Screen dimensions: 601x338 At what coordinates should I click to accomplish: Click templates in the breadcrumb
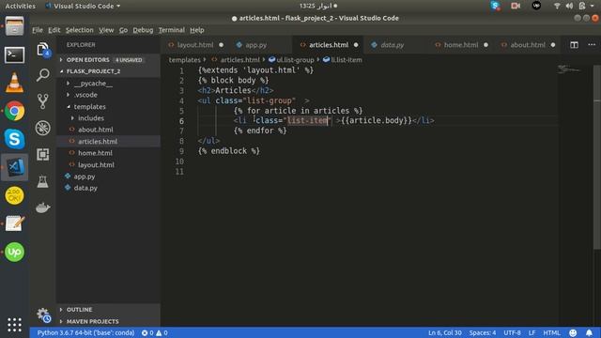(184, 60)
